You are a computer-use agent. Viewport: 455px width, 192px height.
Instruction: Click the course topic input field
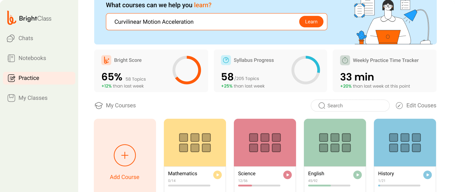pyautogui.click(x=202, y=22)
